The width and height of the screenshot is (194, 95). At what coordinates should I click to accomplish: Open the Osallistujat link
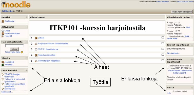(x=9, y=21)
